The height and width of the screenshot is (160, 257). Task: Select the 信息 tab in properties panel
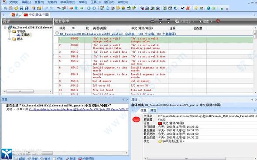144,110
